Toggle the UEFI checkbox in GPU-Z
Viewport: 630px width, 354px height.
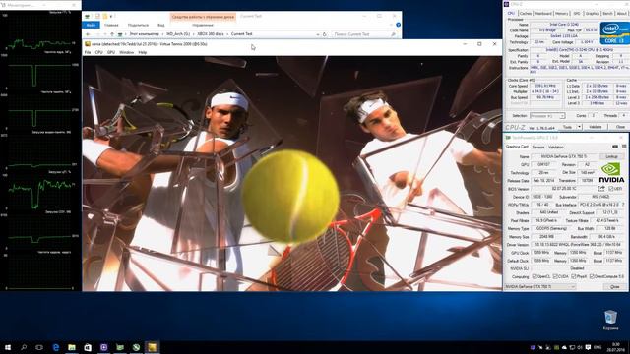(610, 189)
